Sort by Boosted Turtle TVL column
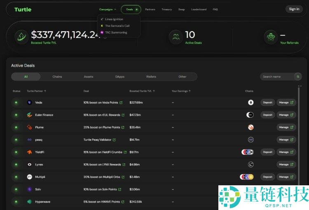Viewport: 309px width, 210px height. click(141, 91)
